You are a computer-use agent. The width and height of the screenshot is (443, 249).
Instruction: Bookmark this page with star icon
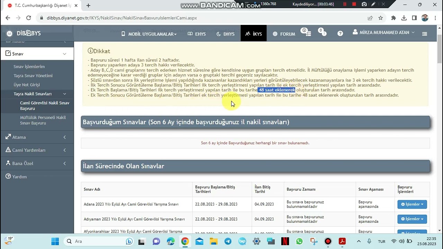(380, 18)
